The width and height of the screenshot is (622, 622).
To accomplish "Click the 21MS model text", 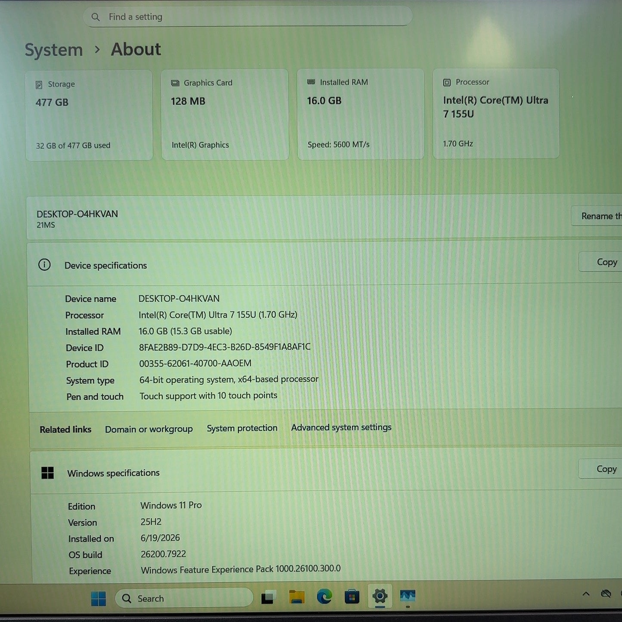I will click(x=46, y=225).
